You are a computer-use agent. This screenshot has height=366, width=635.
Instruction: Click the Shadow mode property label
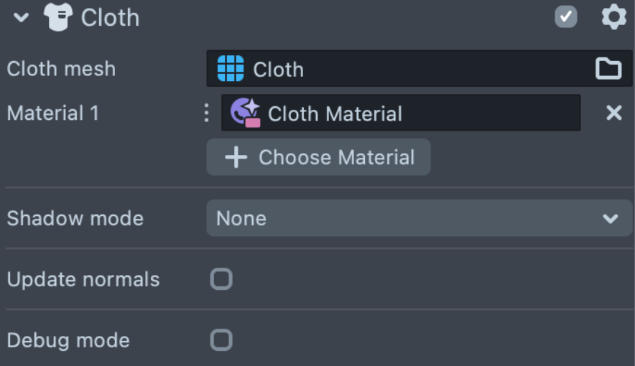coord(75,218)
